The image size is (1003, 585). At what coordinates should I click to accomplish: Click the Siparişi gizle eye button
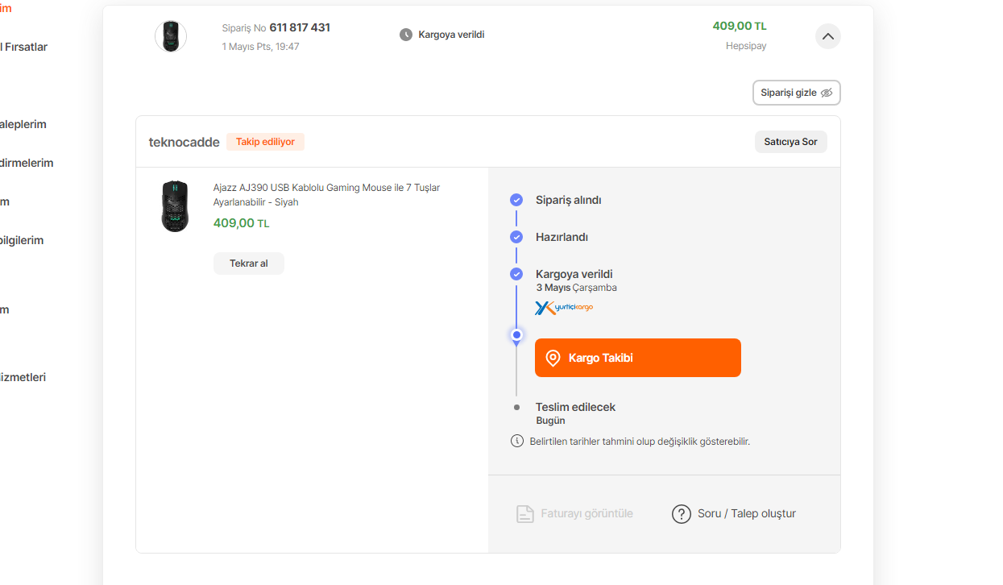tap(796, 93)
